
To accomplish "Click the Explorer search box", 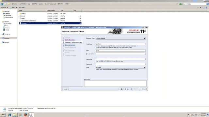I will point(194,4).
